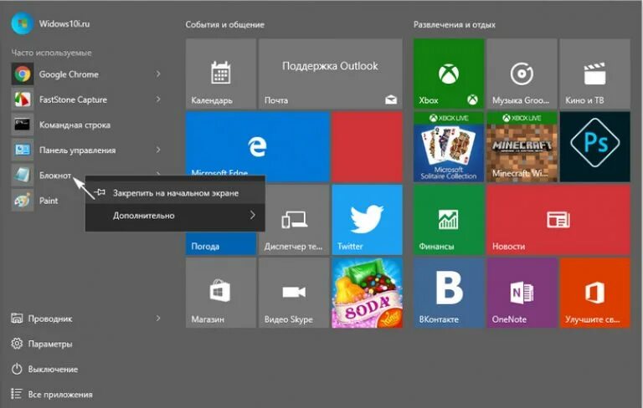Viewport: 643px width, 408px height.
Task: Open Параметры settings
Action: 42,344
